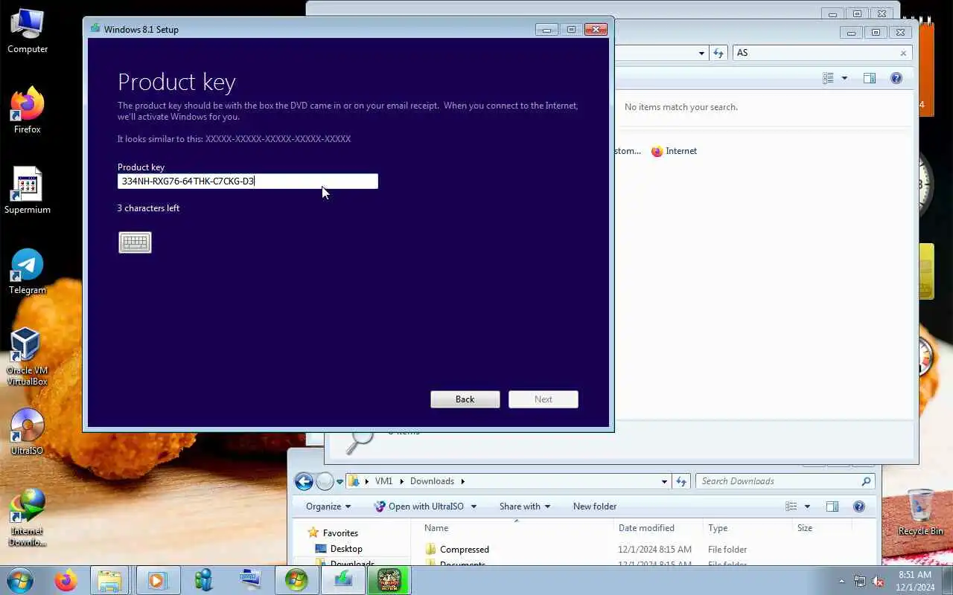Refresh the search window address bar

718,53
